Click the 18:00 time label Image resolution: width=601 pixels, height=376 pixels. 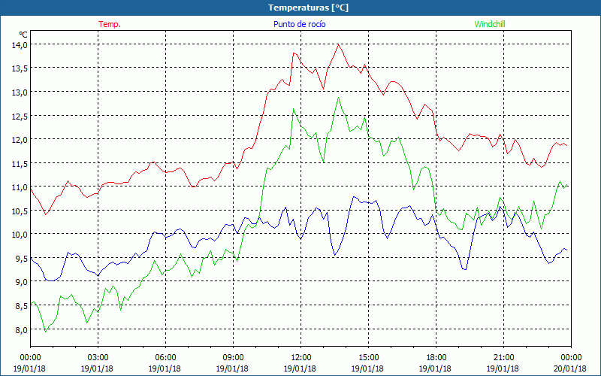pyautogui.click(x=436, y=358)
